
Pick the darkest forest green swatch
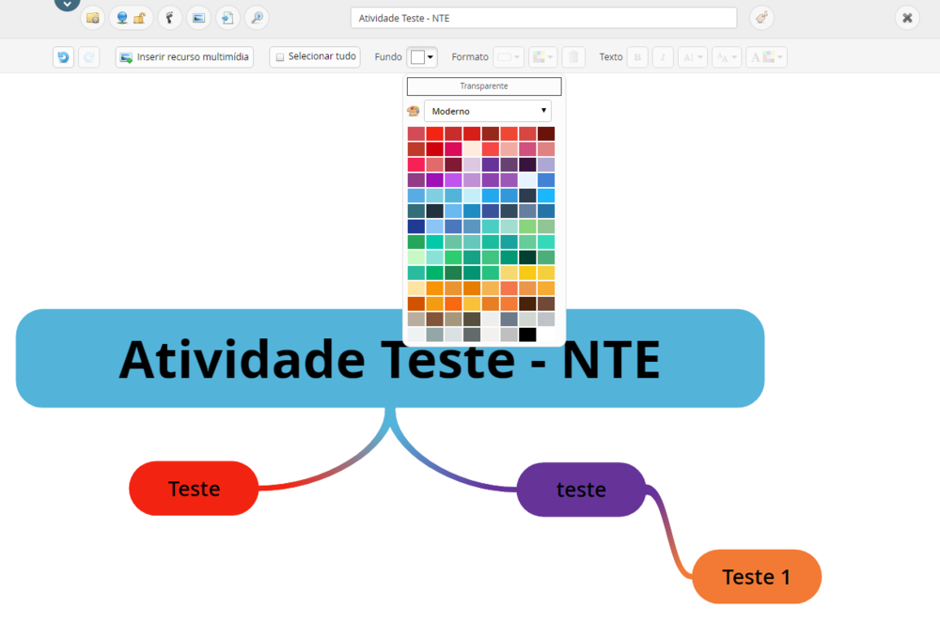coord(527,257)
